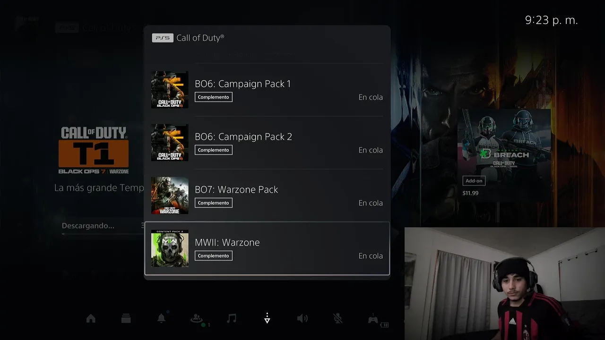Open the Sound speaker icon
This screenshot has width=605, height=340.
click(x=302, y=318)
